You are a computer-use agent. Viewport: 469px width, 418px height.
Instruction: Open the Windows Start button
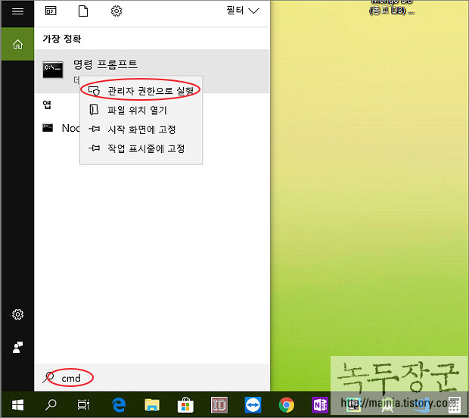17,405
